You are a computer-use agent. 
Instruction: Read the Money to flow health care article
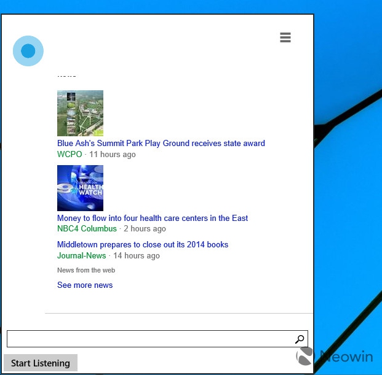[153, 218]
